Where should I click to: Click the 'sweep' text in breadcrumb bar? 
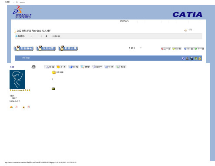pos(56,36)
